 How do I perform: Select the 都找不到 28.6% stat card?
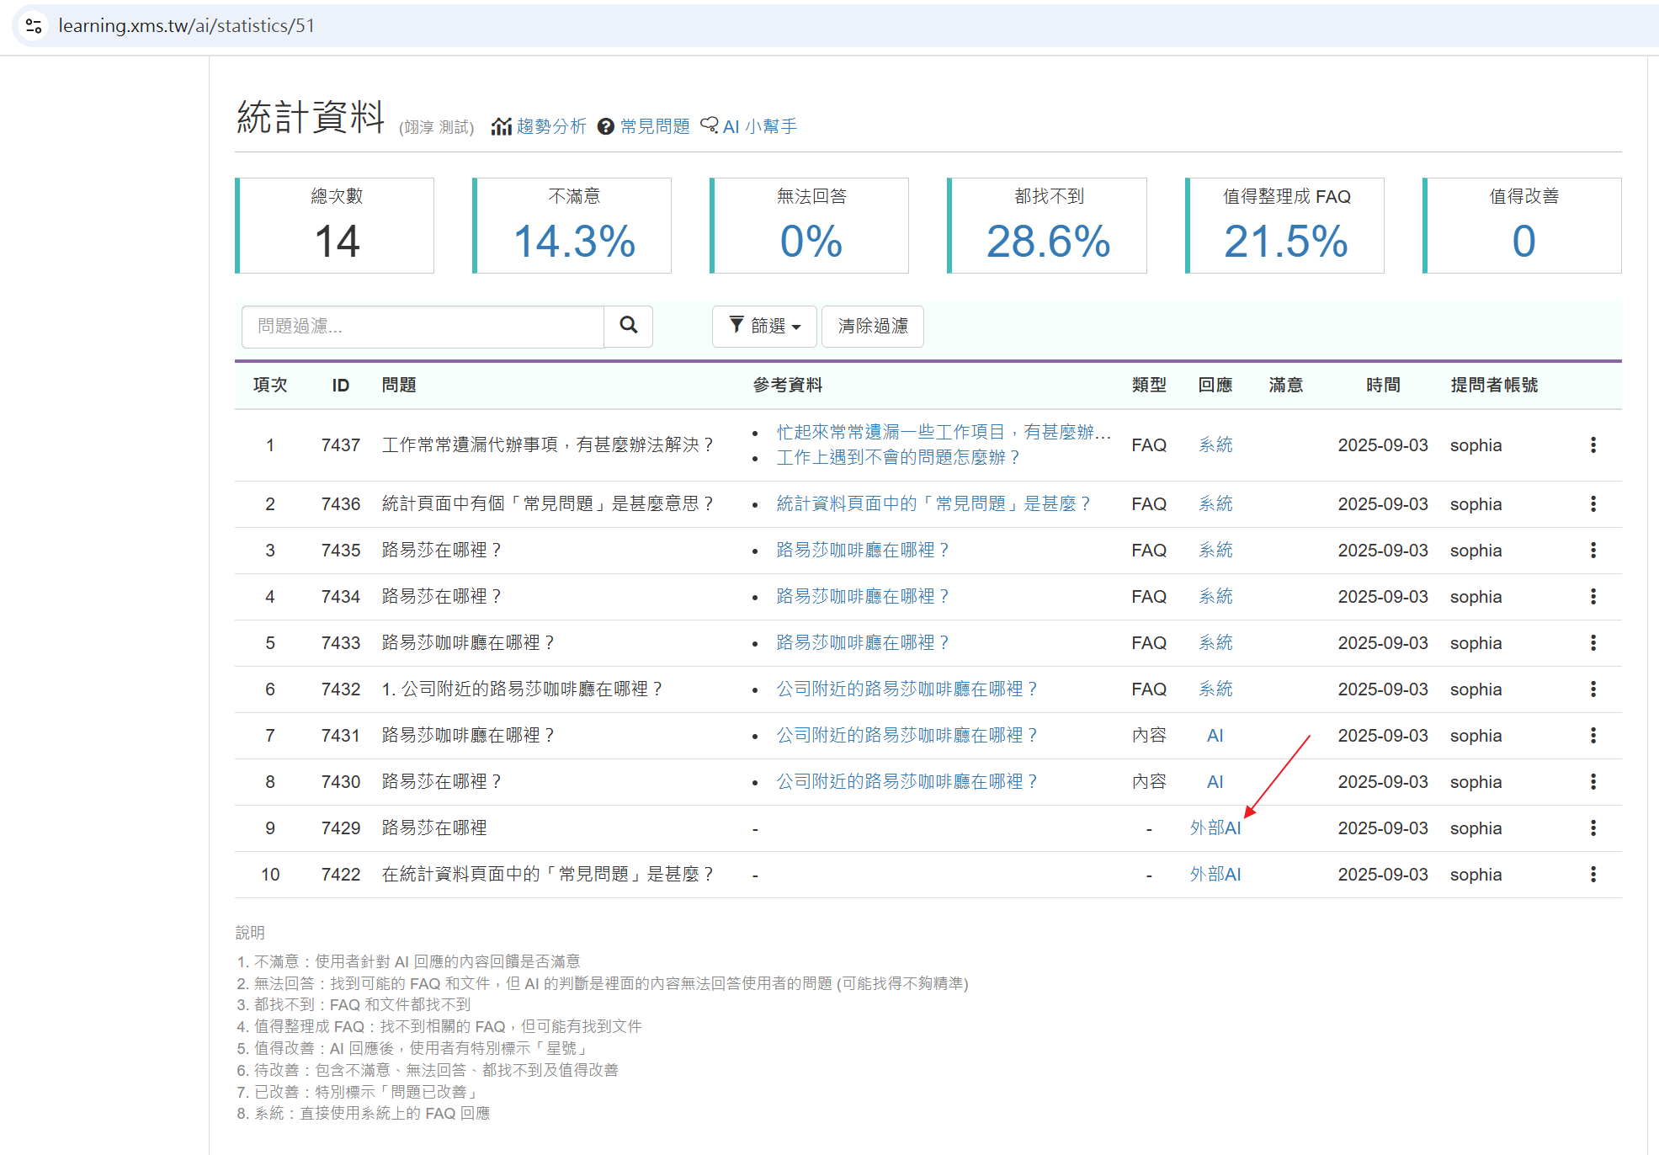1047,226
